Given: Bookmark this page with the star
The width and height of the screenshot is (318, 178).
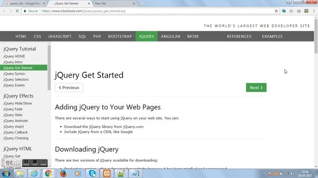Looking at the screenshot, I should 276,11.
